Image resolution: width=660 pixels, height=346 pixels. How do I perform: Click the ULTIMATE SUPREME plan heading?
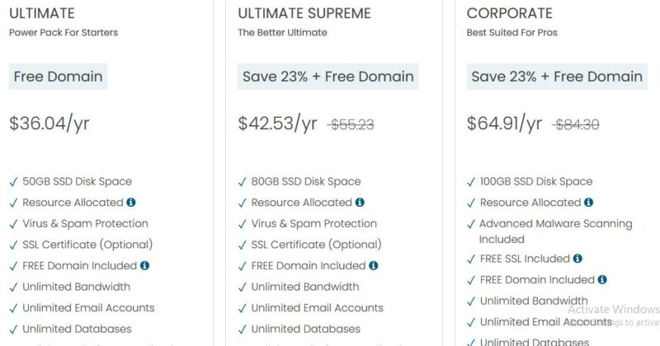304,13
